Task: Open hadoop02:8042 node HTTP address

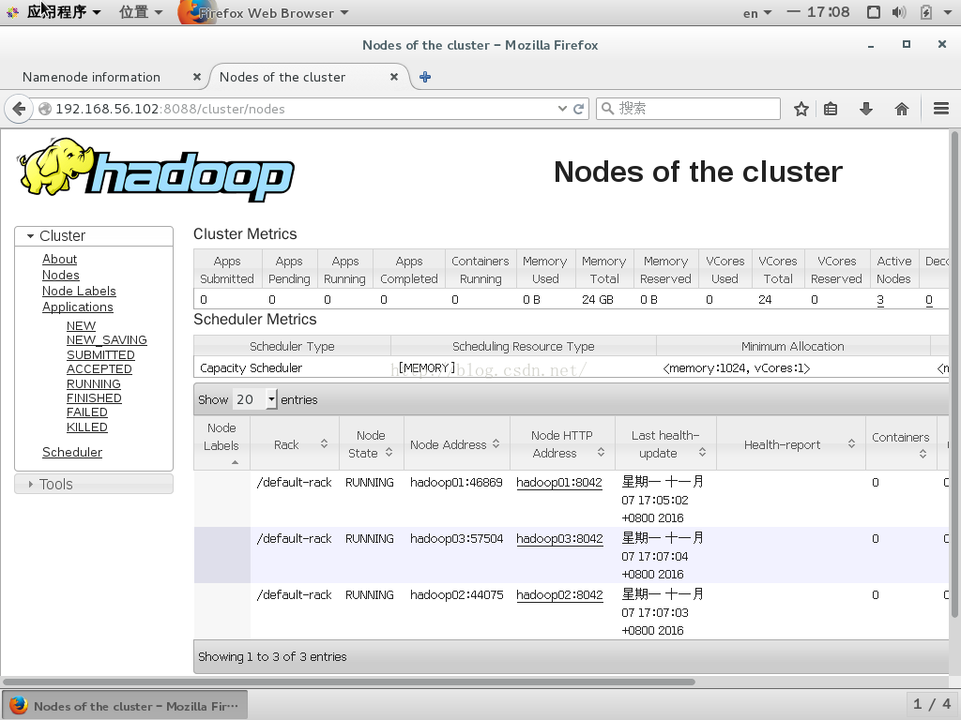Action: point(559,595)
